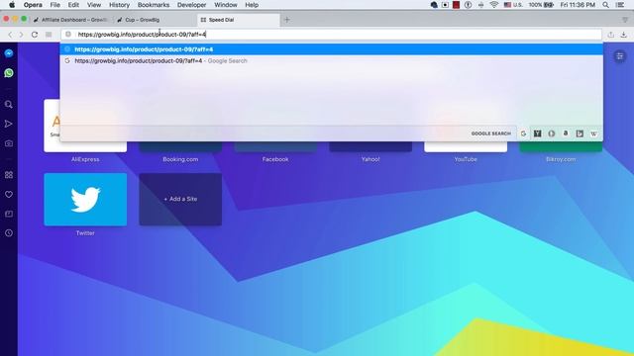The image size is (634, 356).
Task: Open U.S. input source menu
Action: point(513,5)
